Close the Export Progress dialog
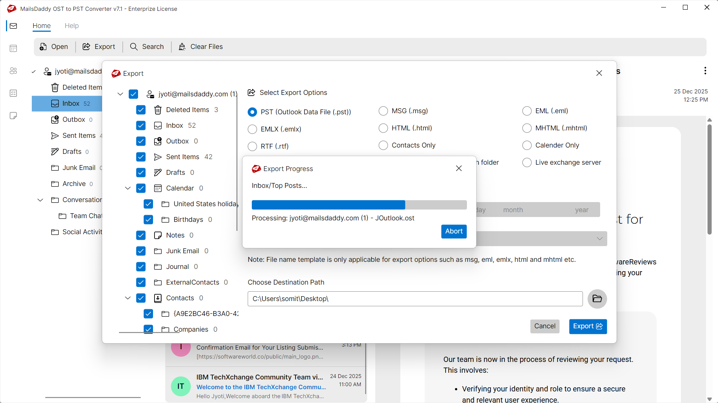 pos(459,168)
